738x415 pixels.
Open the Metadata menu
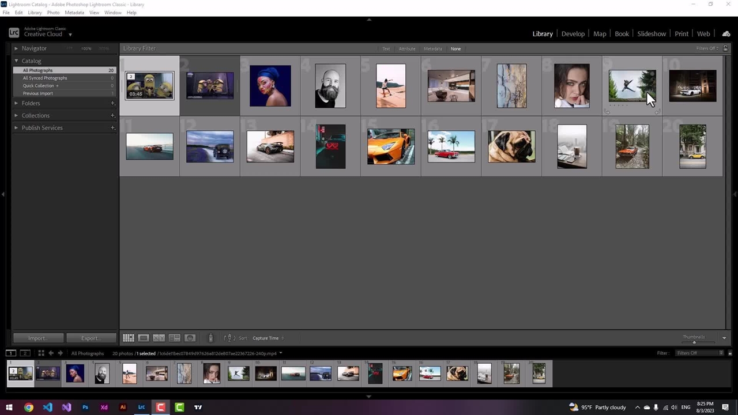tap(74, 13)
